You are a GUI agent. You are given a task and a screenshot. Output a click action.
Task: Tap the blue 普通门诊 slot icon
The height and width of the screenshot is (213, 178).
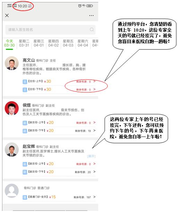coord(25,197)
